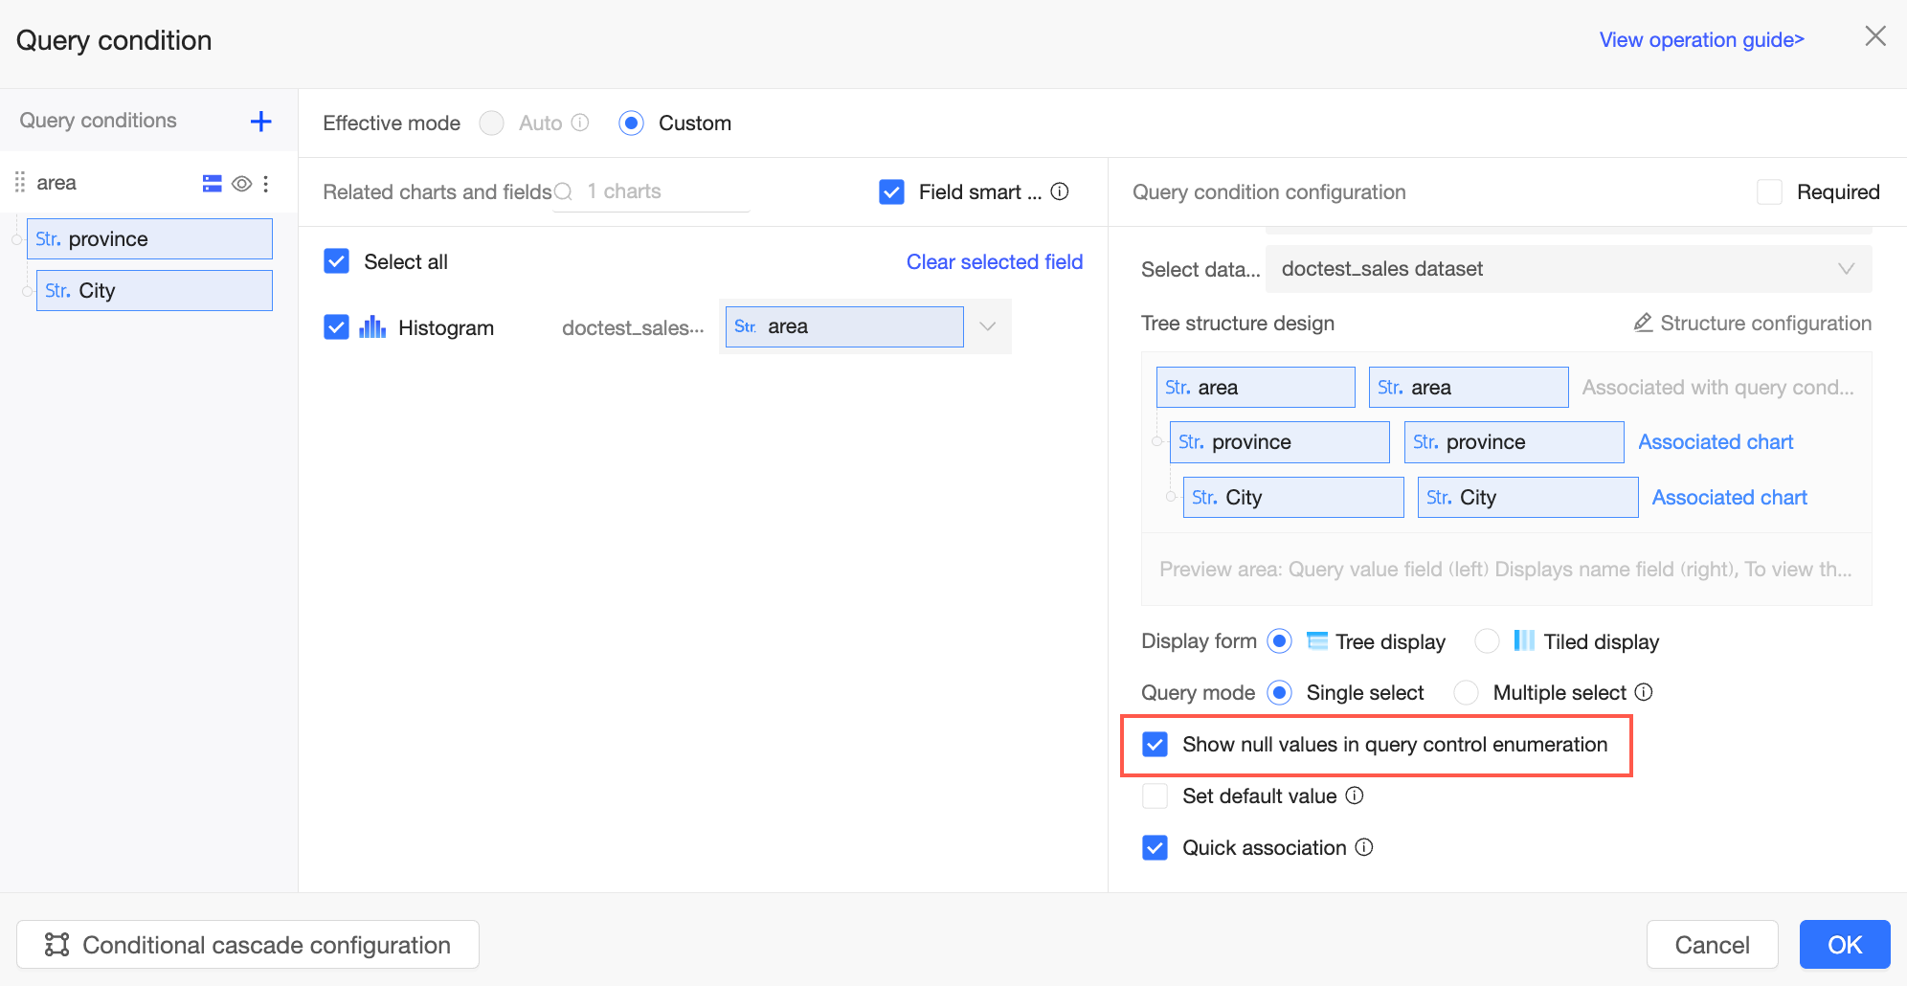This screenshot has height=986, width=1907.
Task: Toggle visibility eye icon for area condition
Action: [x=242, y=184]
